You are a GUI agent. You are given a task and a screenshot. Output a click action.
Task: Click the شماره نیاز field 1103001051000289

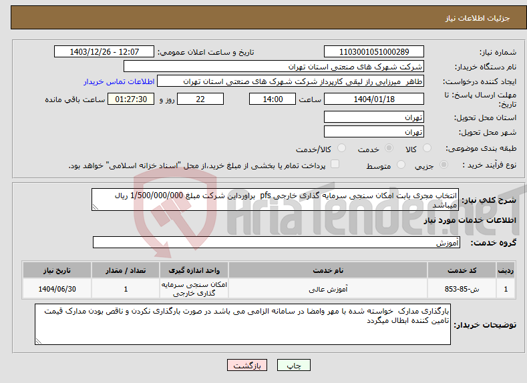[374, 51]
